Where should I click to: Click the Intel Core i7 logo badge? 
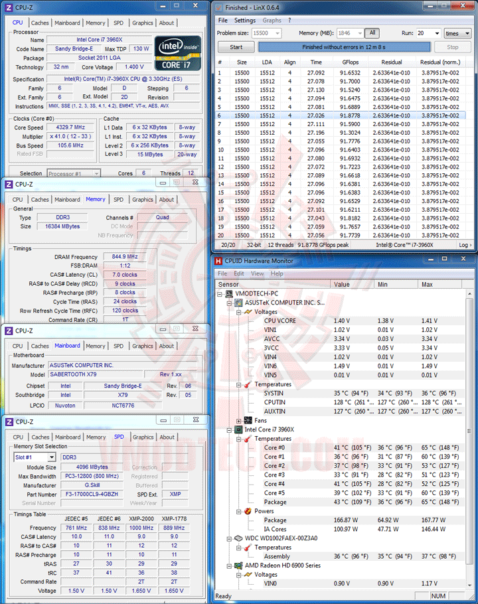click(x=177, y=53)
